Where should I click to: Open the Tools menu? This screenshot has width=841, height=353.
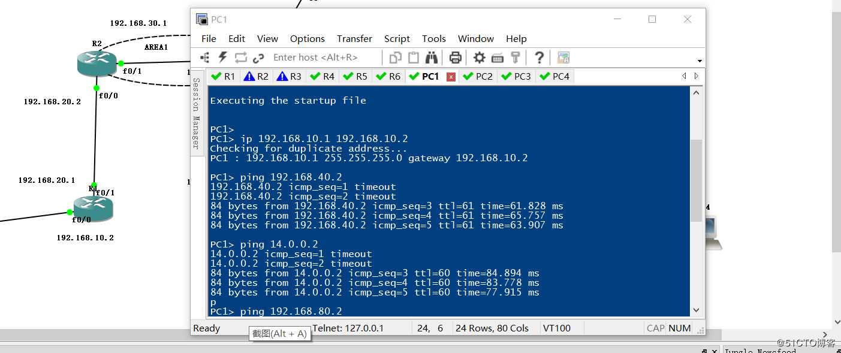pyautogui.click(x=434, y=38)
